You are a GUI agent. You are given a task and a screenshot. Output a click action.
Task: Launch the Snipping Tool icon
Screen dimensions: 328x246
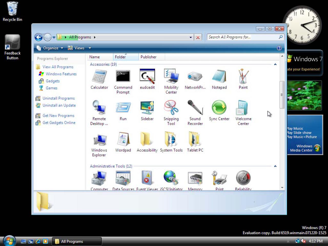coord(171,108)
